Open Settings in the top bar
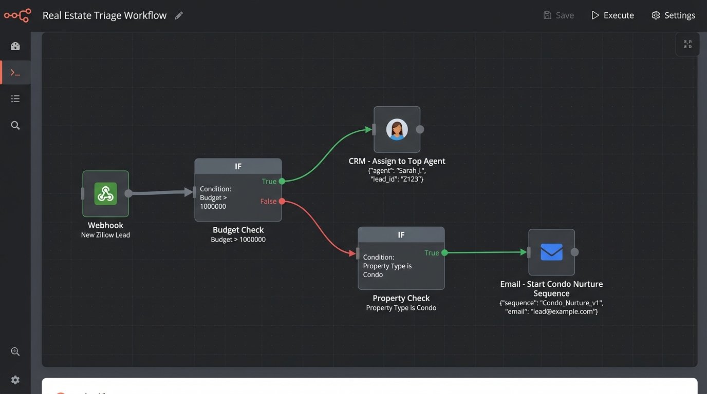 (x=673, y=15)
